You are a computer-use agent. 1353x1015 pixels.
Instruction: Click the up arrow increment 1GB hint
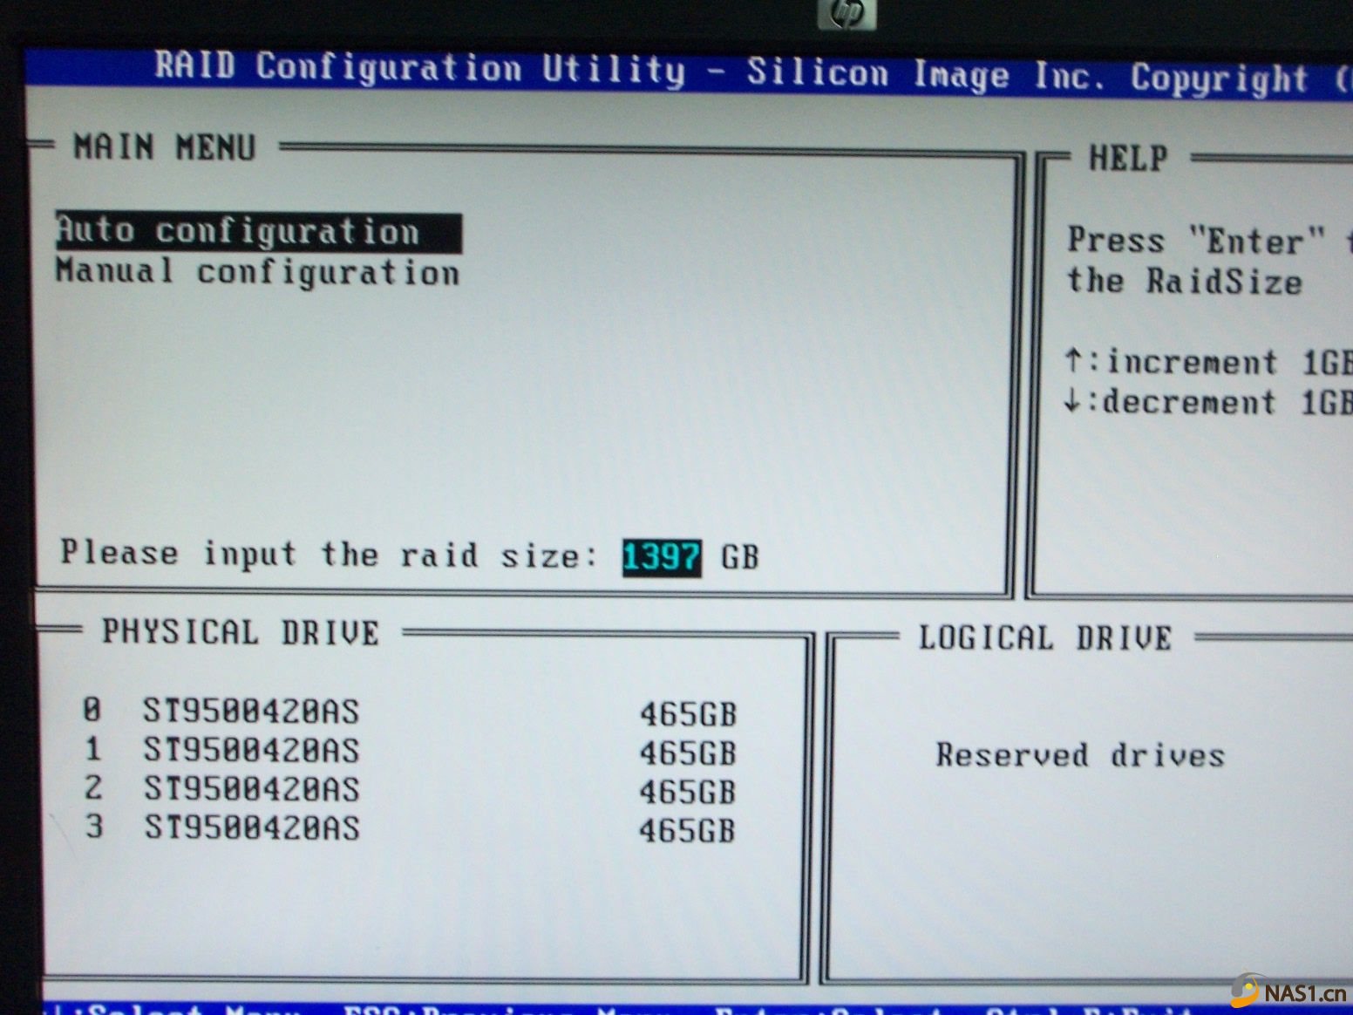tap(1208, 362)
